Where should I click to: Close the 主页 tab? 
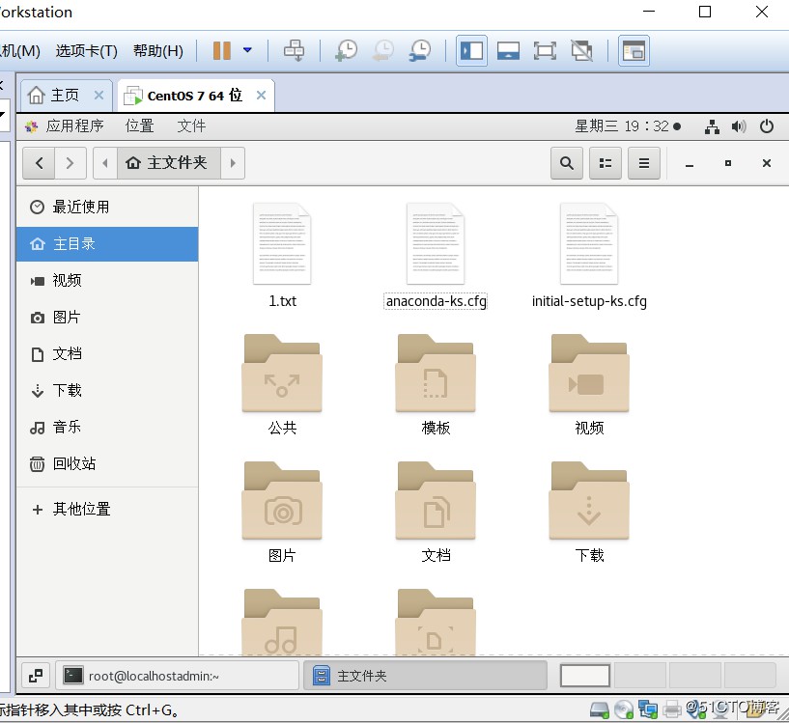[99, 95]
